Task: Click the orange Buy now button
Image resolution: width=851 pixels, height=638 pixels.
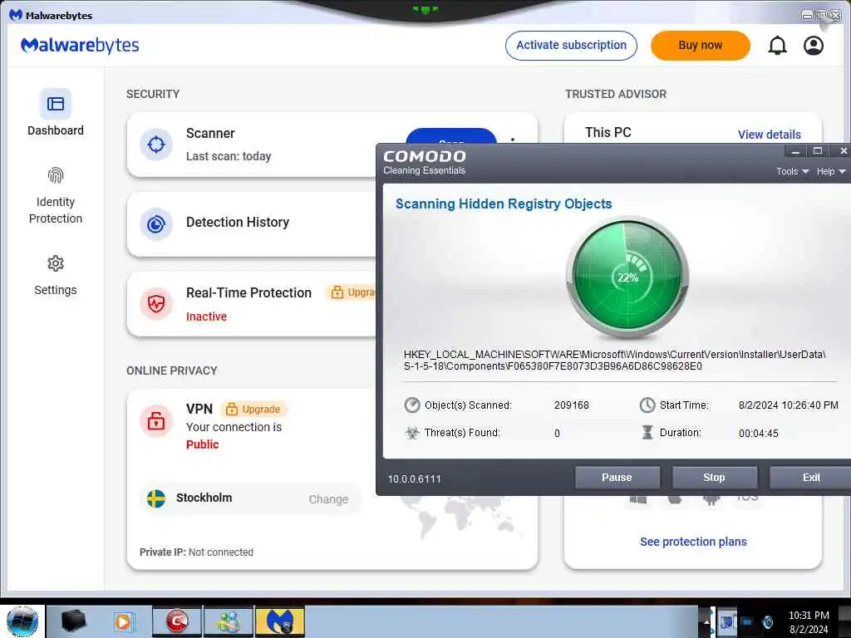Action: click(700, 46)
